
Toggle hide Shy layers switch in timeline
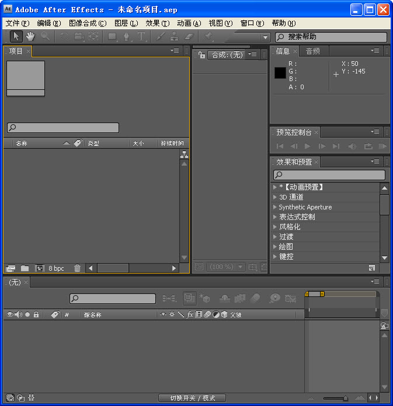pos(224,299)
